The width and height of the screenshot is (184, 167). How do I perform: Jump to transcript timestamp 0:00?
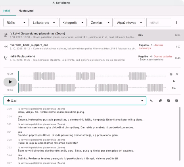[9, 109]
